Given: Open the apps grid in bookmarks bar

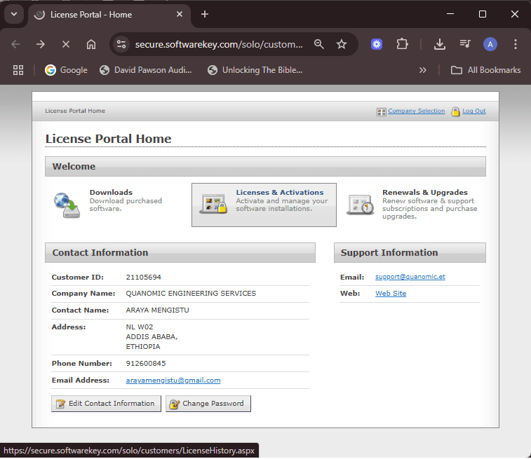Looking at the screenshot, I should 18,70.
